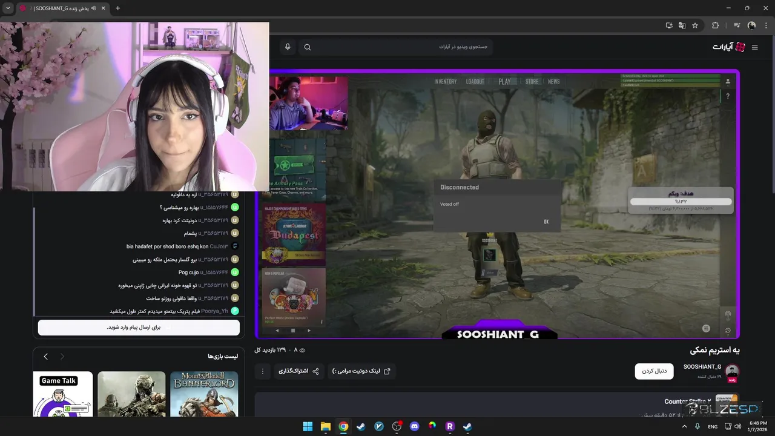Click the magnifier search icon

point(308,47)
